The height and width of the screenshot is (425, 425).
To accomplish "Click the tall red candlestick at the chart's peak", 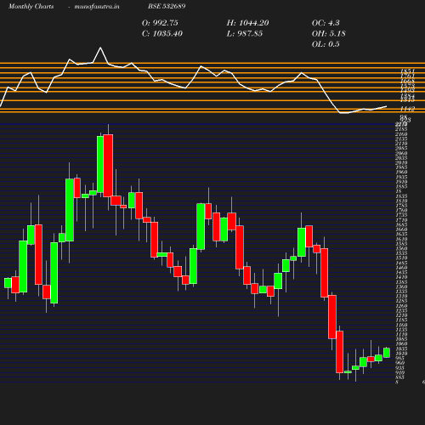I will pyautogui.click(x=108, y=166).
